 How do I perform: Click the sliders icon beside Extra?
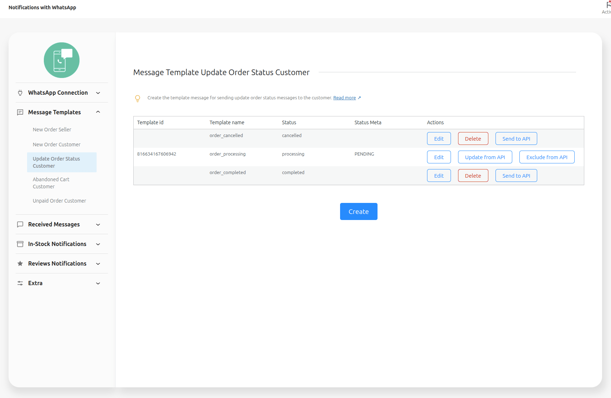[x=20, y=283]
